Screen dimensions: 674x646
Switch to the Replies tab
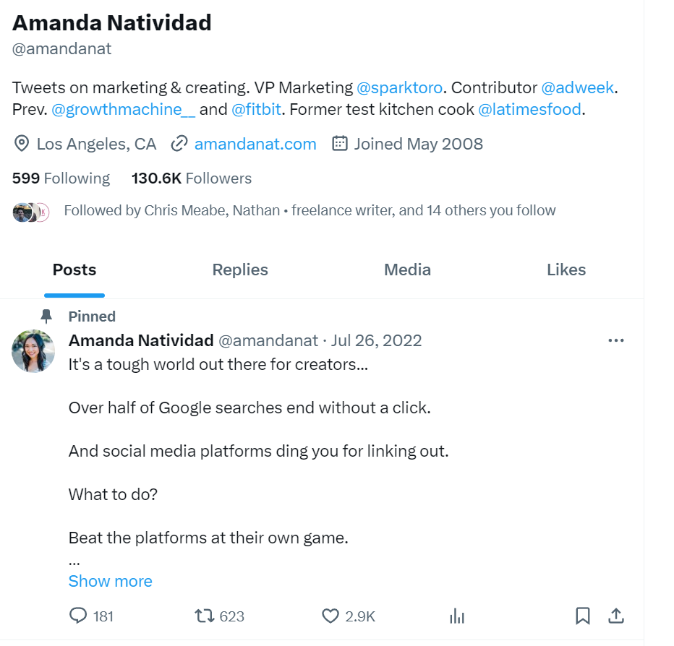(240, 270)
